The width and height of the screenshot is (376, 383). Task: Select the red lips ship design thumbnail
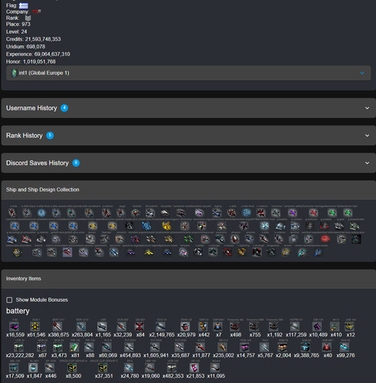point(325,239)
